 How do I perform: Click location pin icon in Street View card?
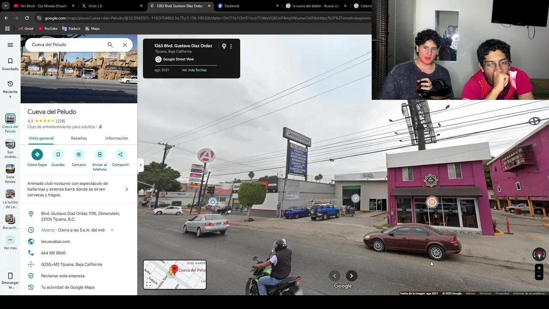pyautogui.click(x=224, y=46)
